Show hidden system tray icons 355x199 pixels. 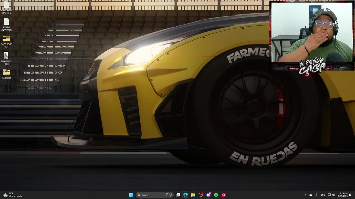point(305,195)
